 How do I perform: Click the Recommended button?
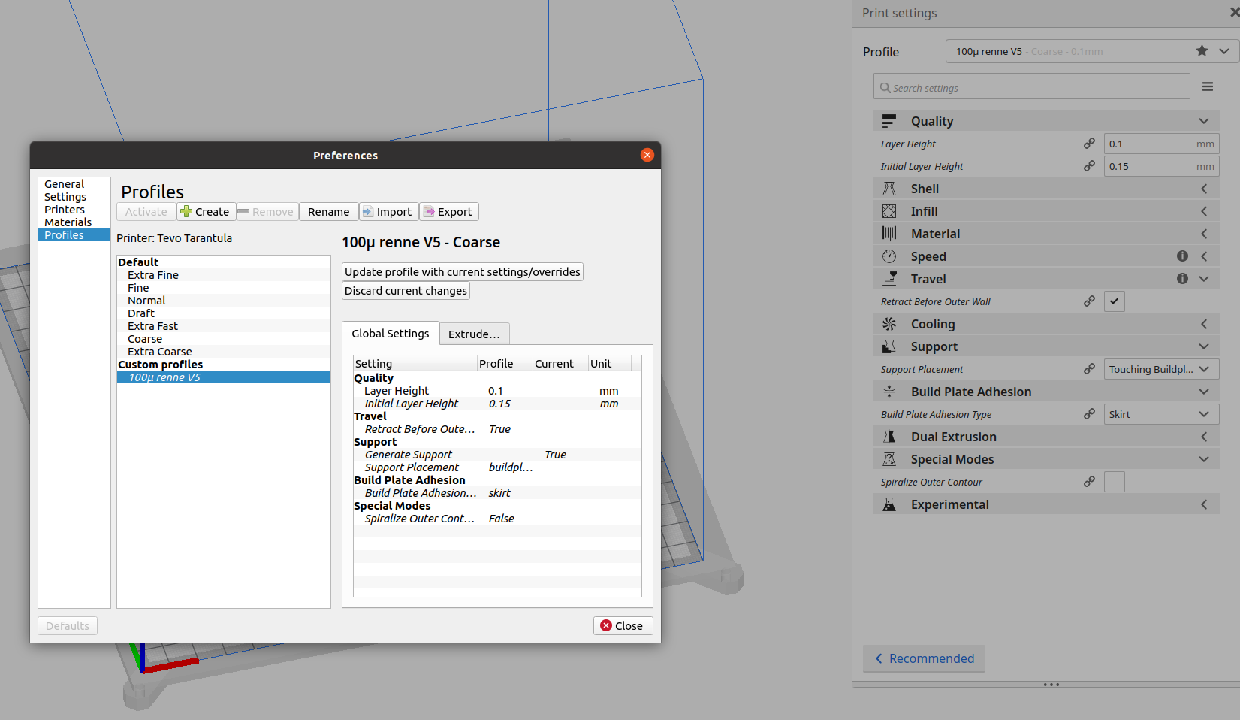tap(924, 658)
